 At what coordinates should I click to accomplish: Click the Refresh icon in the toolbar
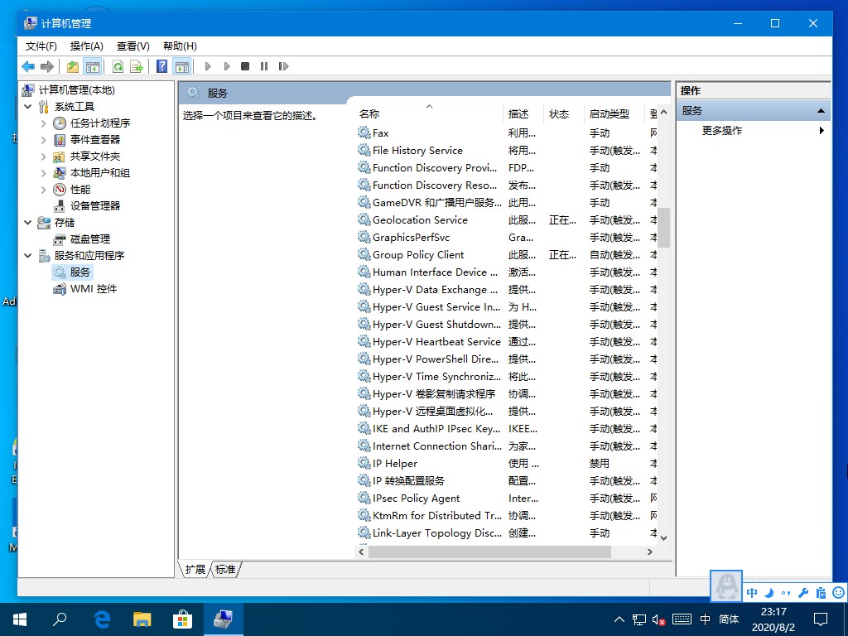[117, 66]
